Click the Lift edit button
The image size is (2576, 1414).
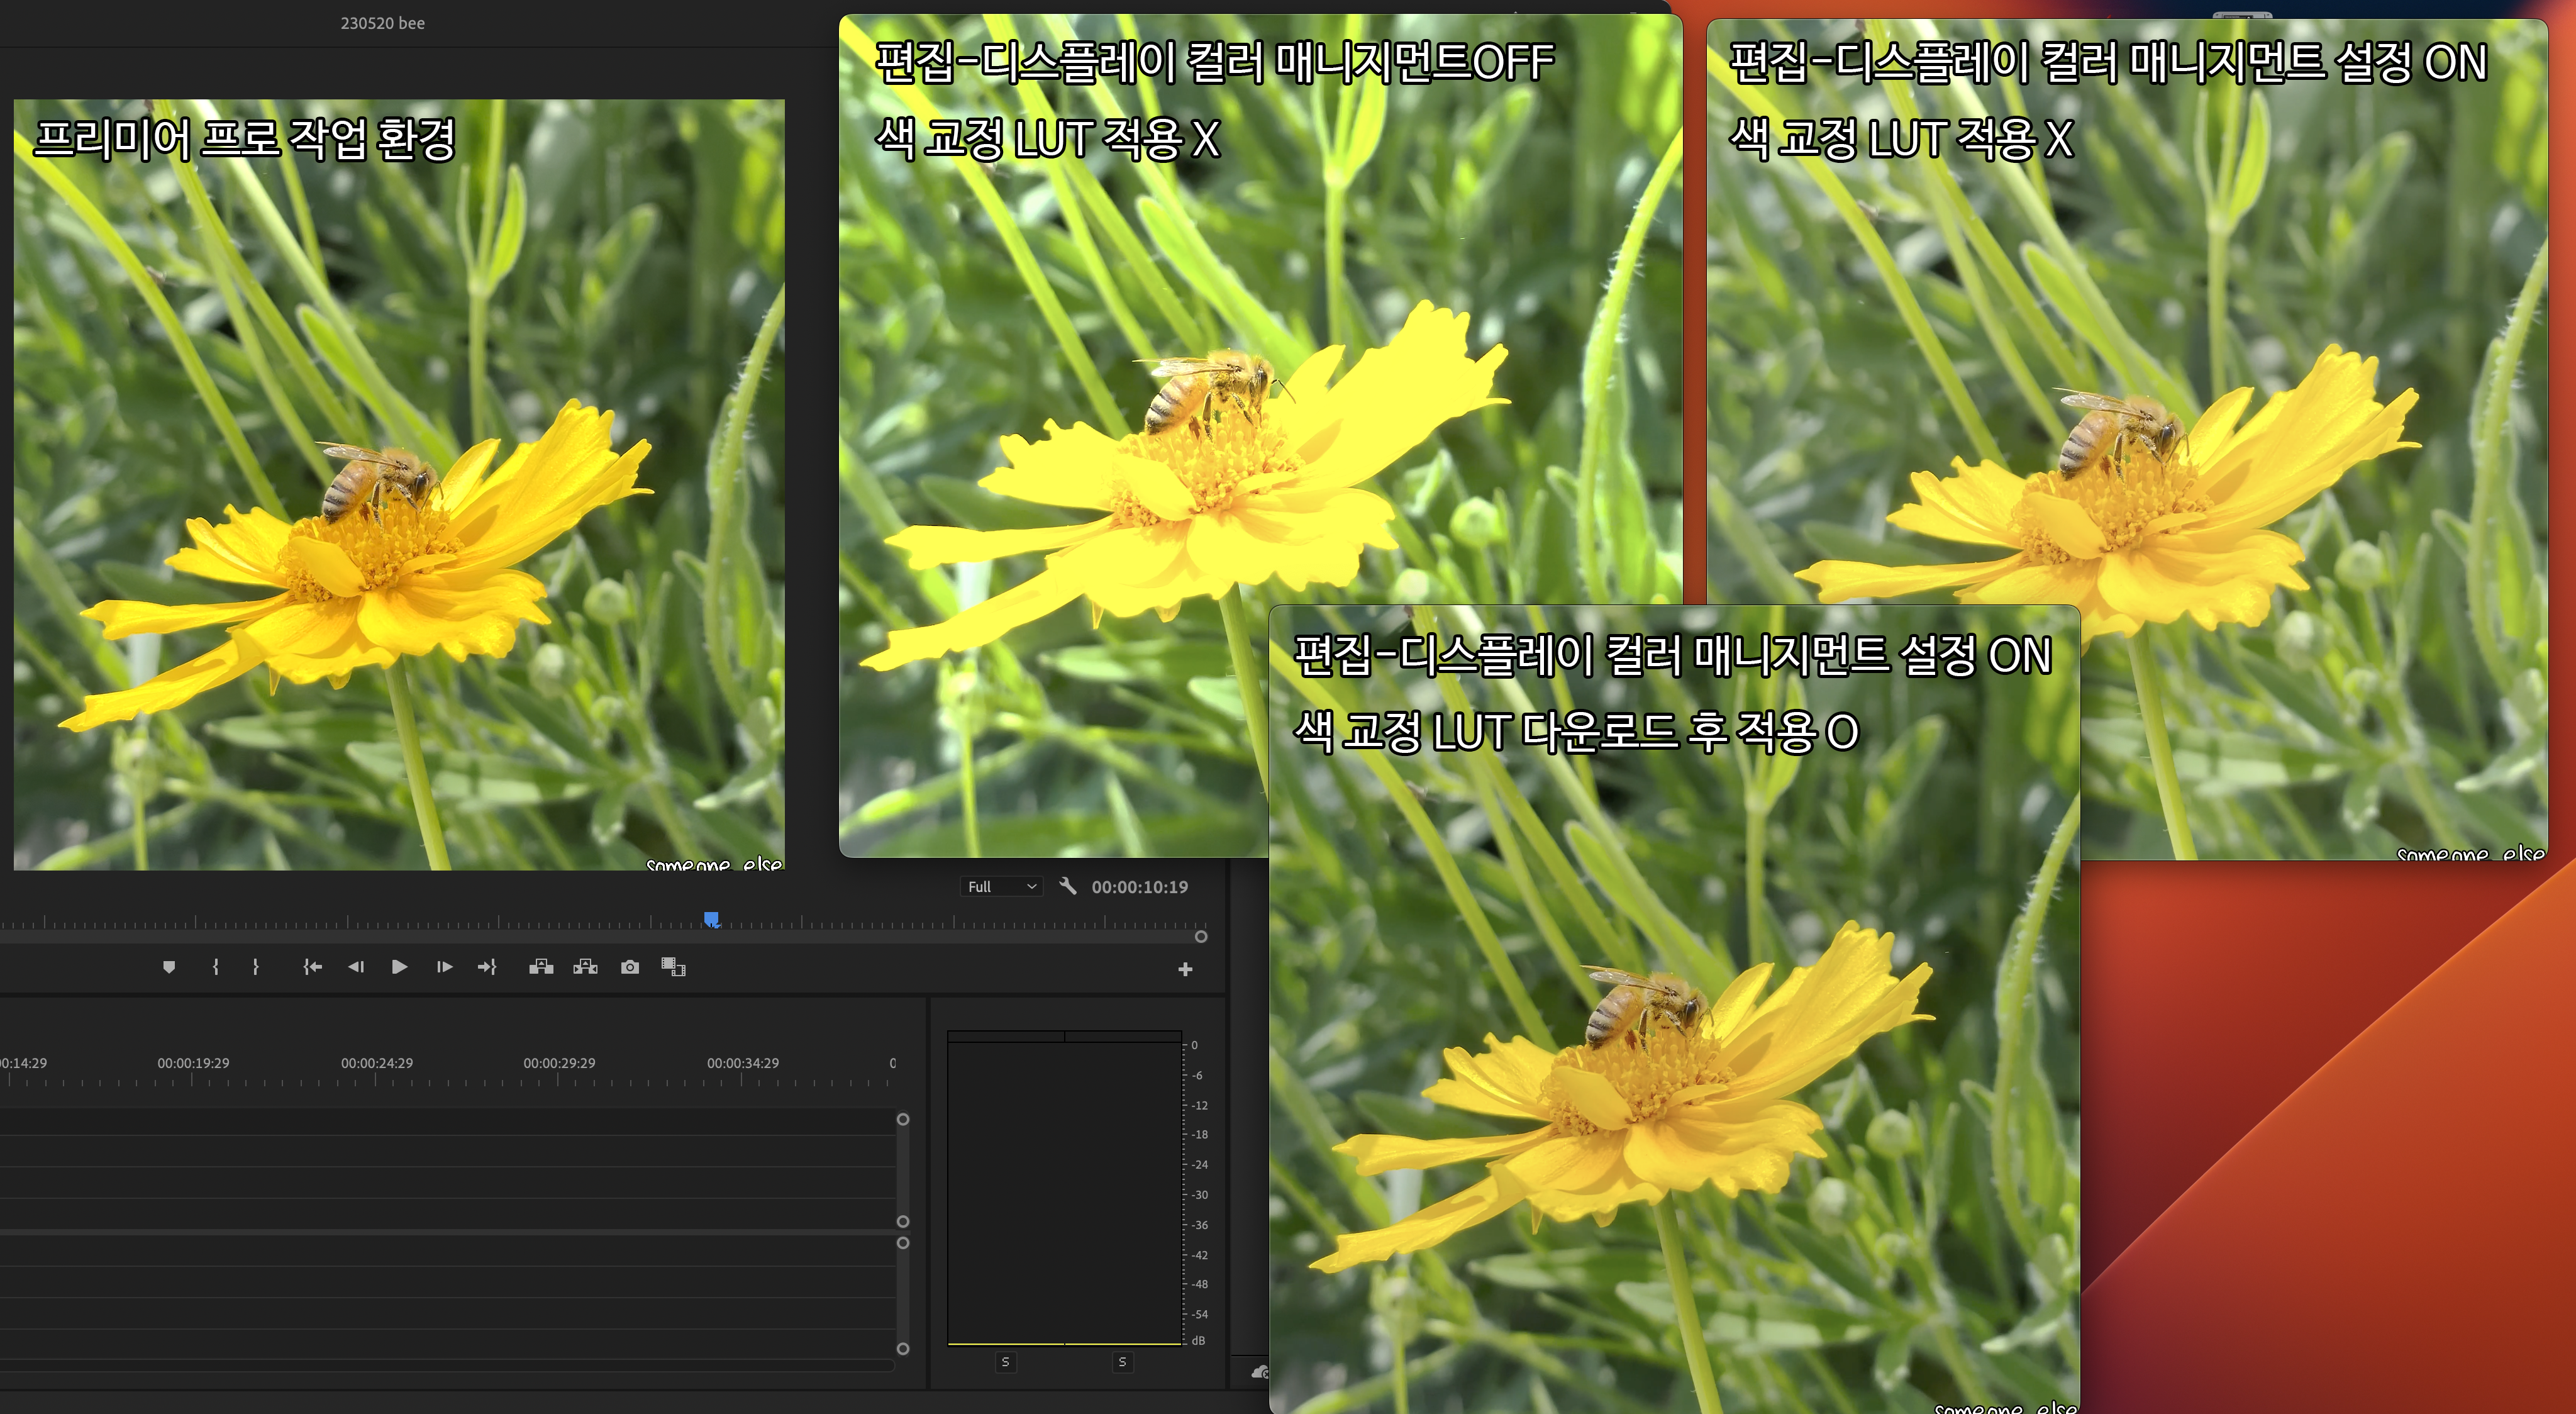541,967
